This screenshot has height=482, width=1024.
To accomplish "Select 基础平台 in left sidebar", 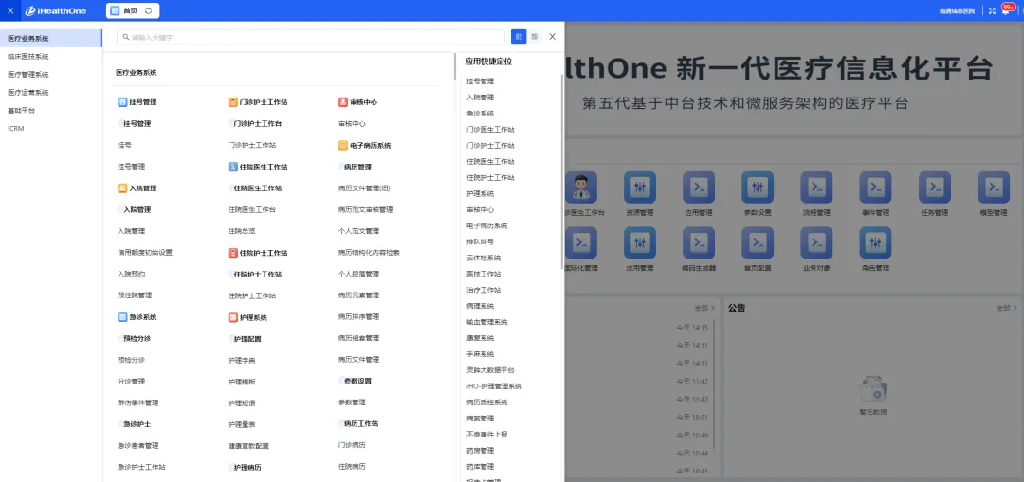I will [x=51, y=110].
